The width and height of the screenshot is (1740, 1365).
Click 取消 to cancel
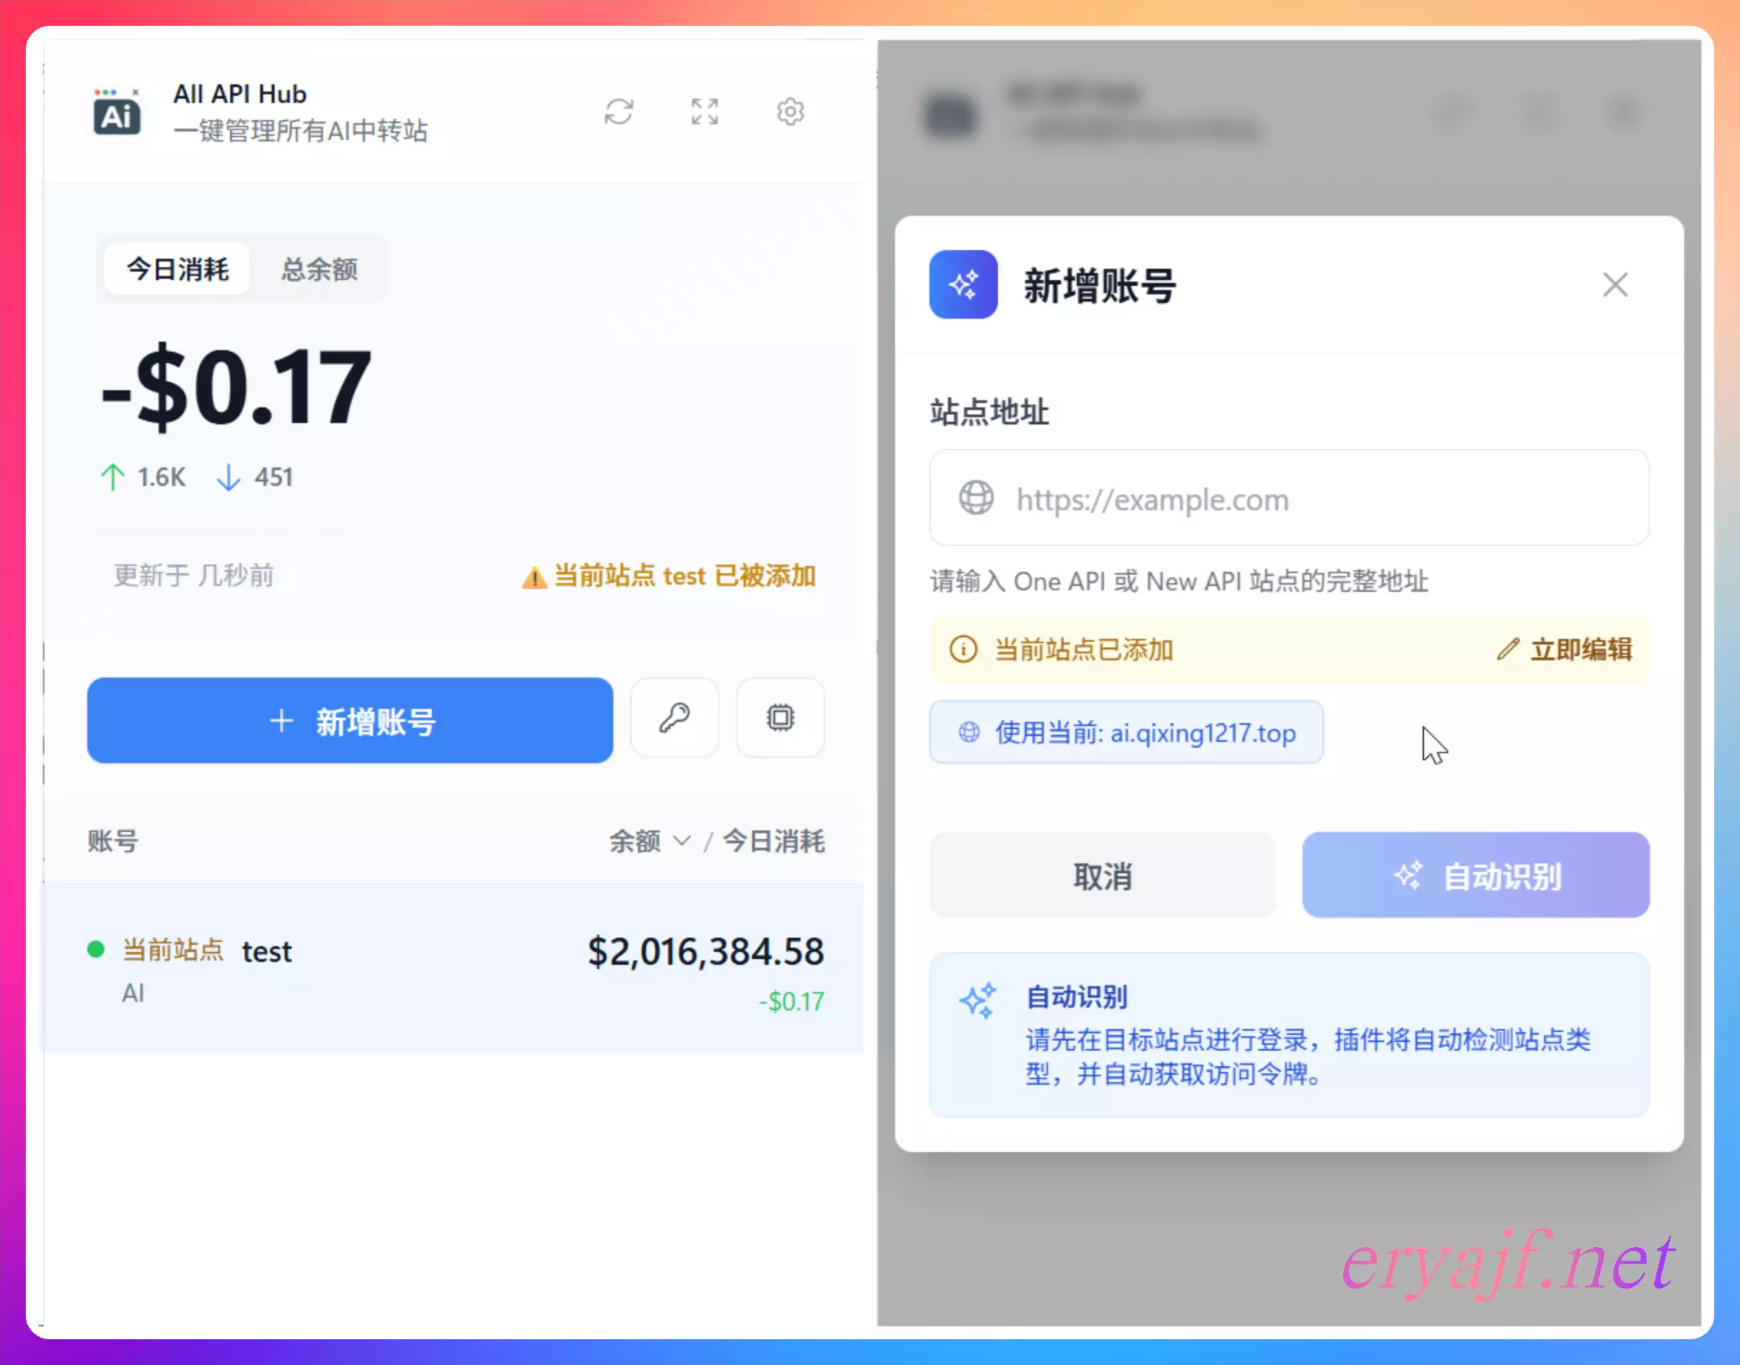[x=1102, y=876]
